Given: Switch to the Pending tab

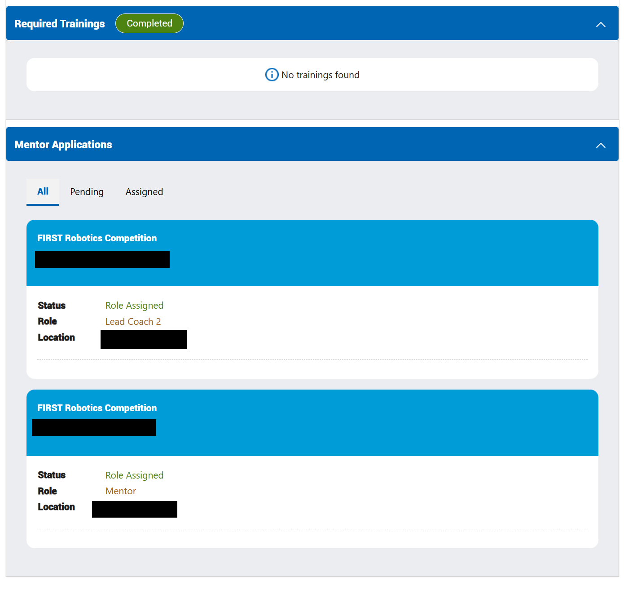Looking at the screenshot, I should pos(87,192).
